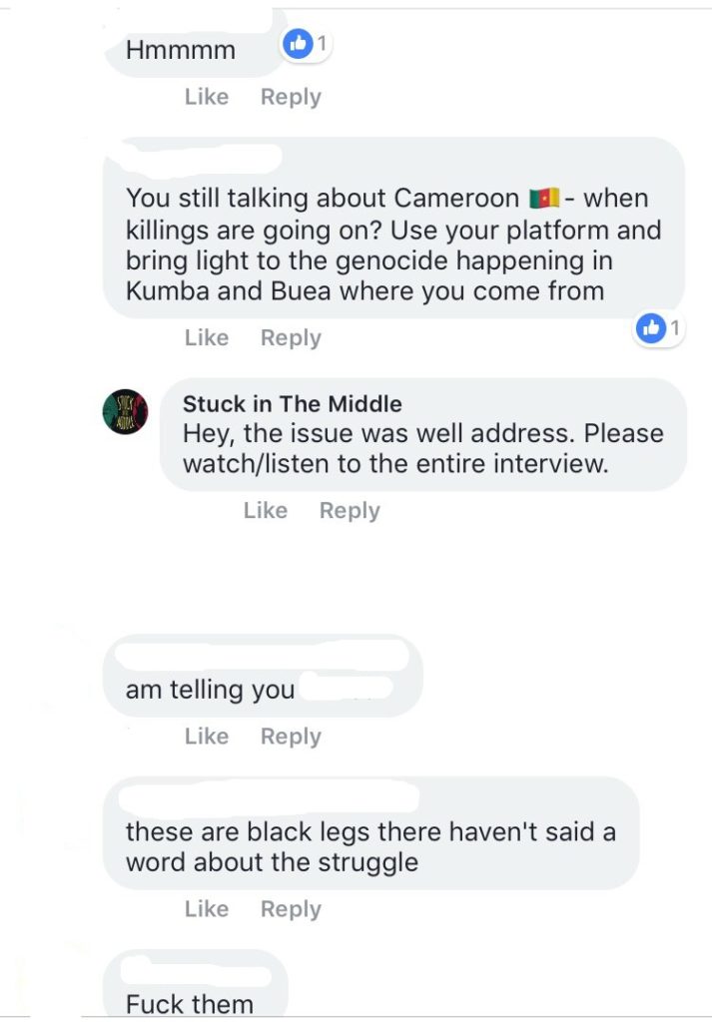This screenshot has width=712, height=1022.
Task: Reply to the 'black legs' comment
Action: pyautogui.click(x=291, y=908)
